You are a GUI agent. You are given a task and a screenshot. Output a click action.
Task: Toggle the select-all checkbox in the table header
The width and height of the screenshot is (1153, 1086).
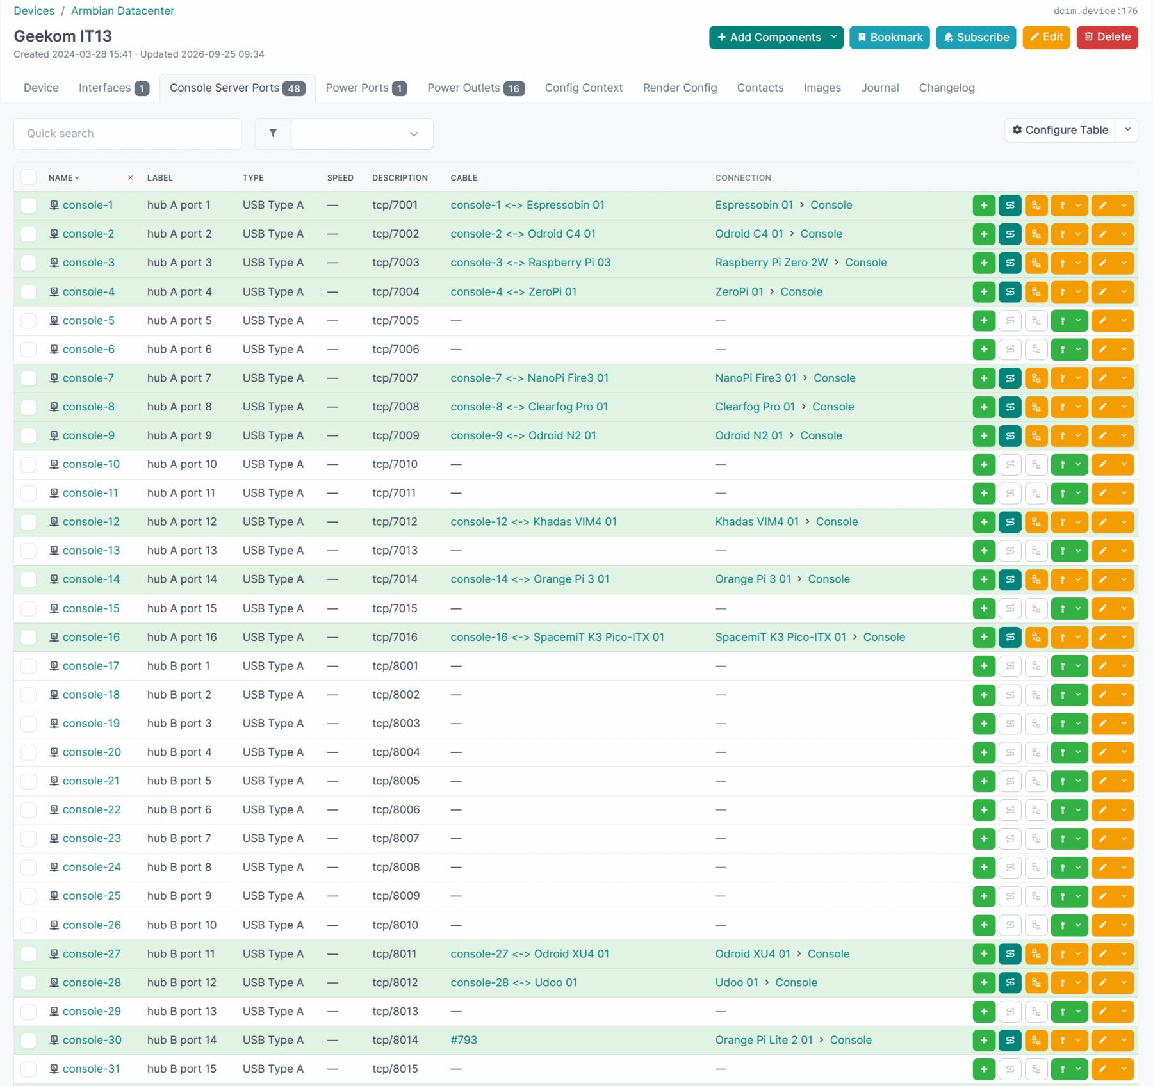29,177
